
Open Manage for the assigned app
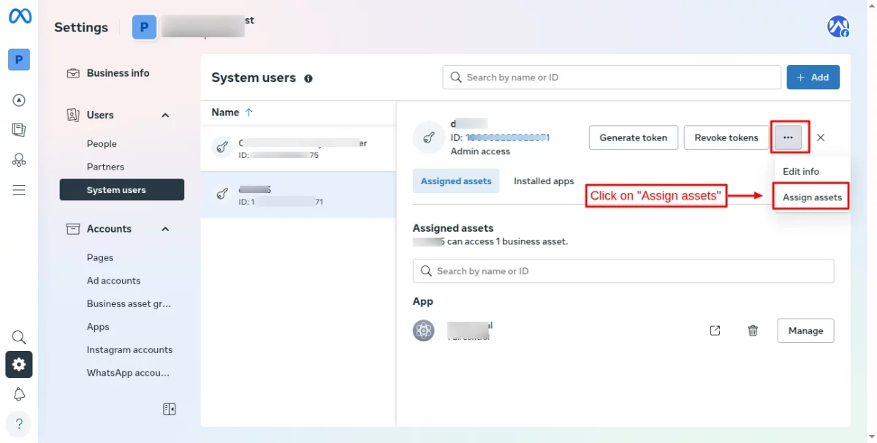(805, 330)
